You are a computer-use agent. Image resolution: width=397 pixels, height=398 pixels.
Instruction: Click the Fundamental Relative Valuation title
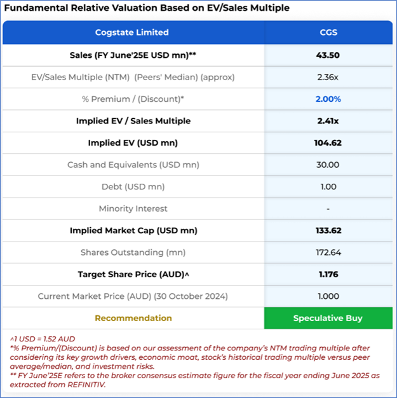[x=147, y=8]
